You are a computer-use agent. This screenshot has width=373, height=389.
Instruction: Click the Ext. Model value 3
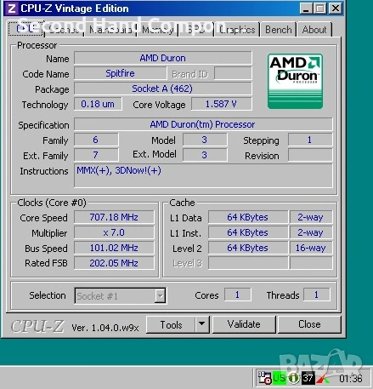205,155
